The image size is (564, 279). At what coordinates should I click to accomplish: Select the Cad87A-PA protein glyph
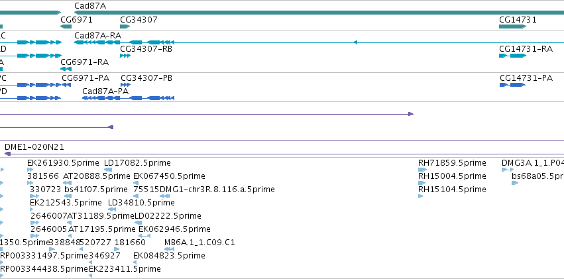point(128,98)
